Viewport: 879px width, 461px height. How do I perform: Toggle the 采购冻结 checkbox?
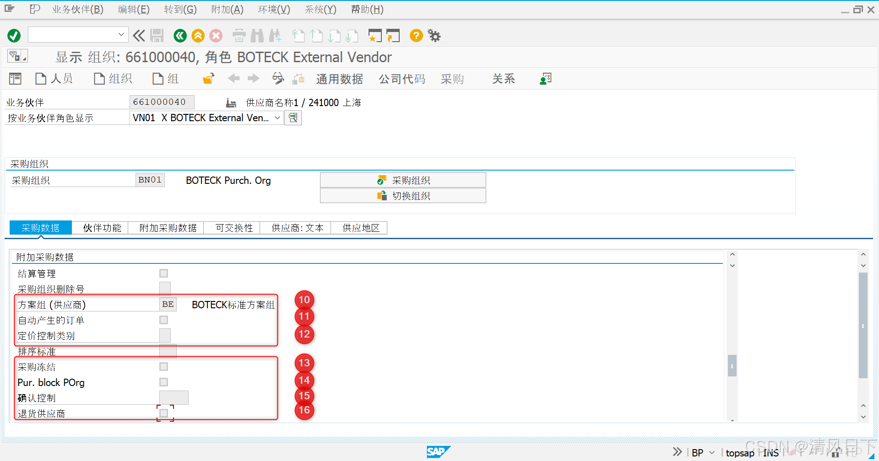[163, 367]
